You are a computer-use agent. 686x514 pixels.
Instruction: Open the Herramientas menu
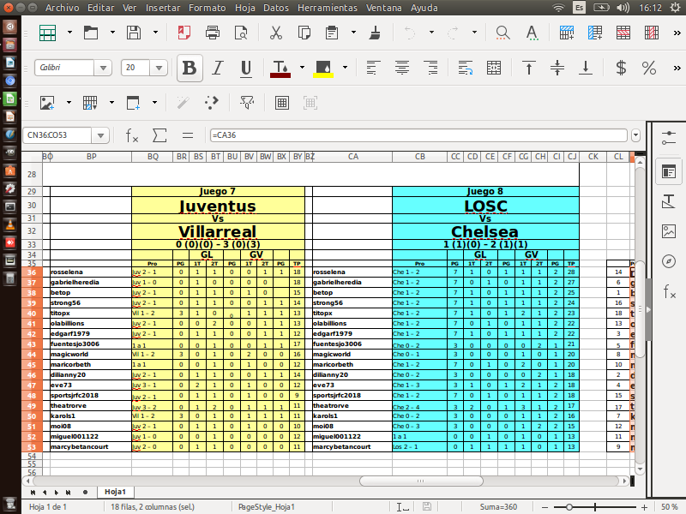click(328, 8)
